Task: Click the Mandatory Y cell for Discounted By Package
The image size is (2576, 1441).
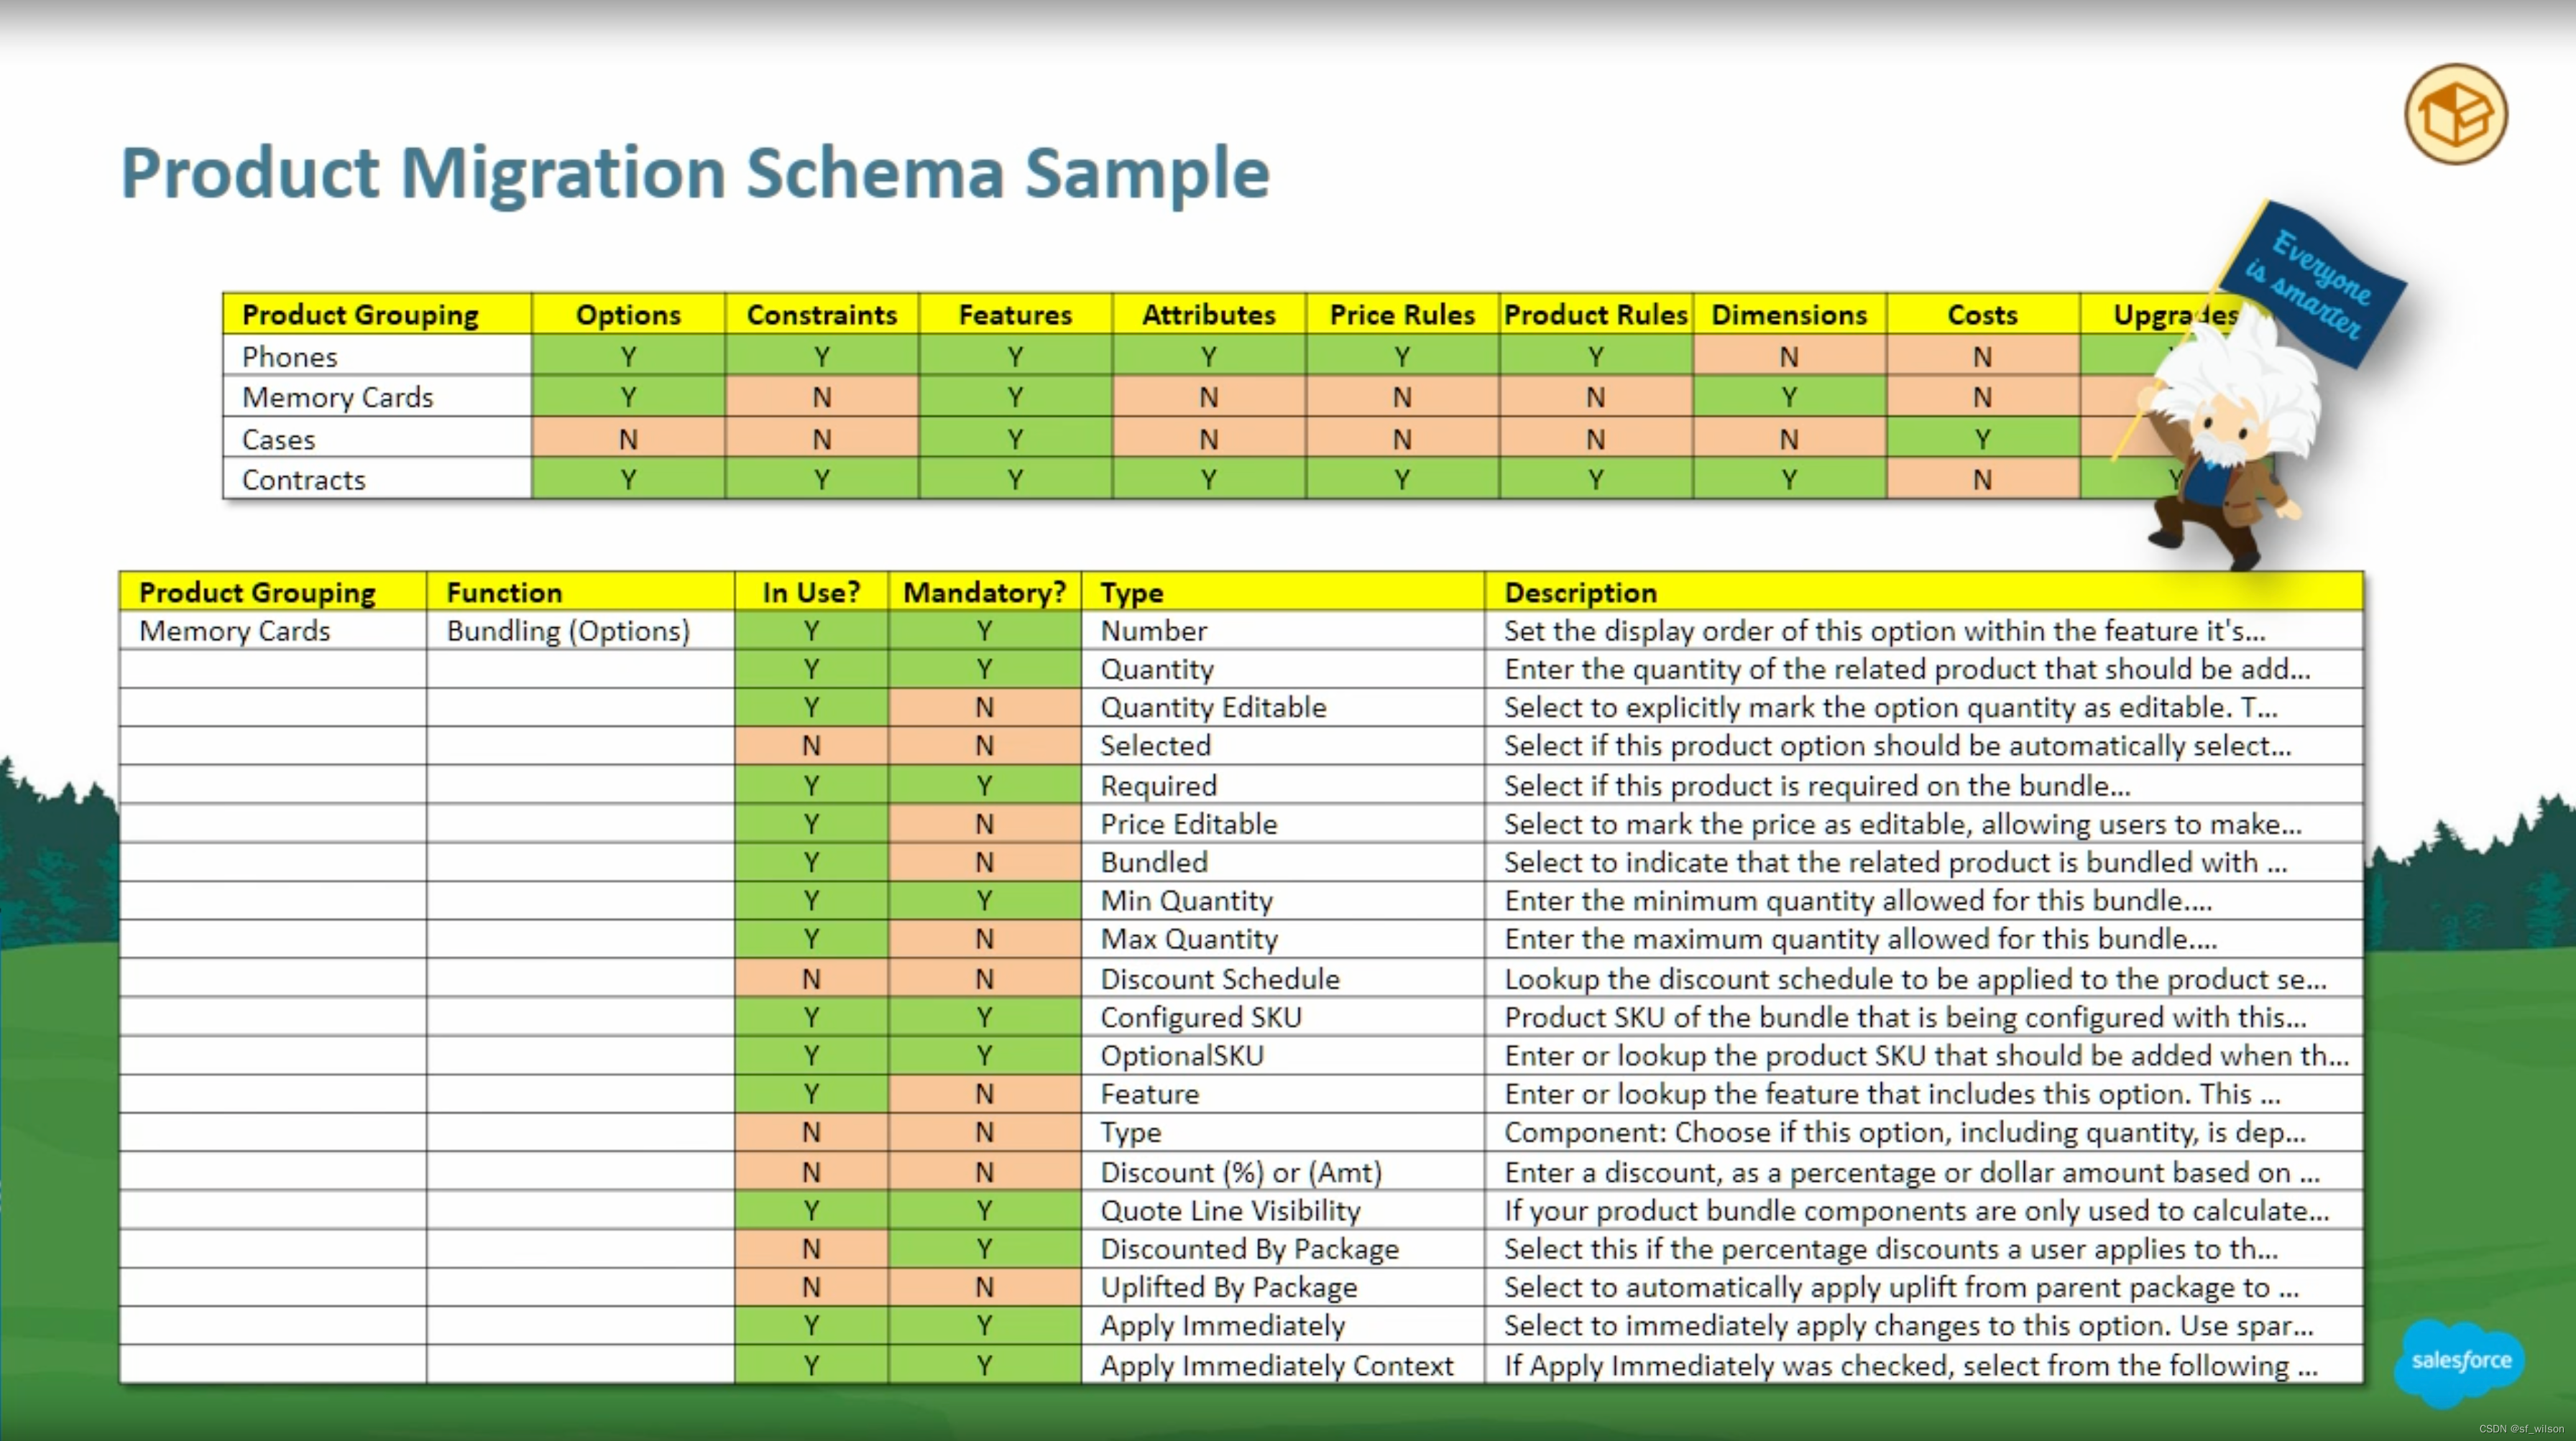Action: pos(984,1249)
